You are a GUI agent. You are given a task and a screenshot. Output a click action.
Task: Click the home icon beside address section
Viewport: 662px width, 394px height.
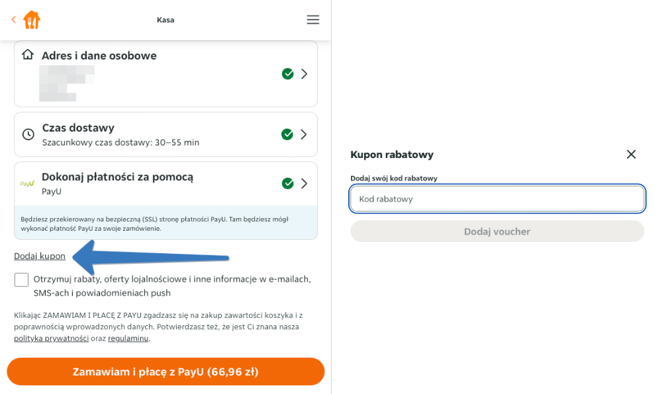tap(28, 55)
